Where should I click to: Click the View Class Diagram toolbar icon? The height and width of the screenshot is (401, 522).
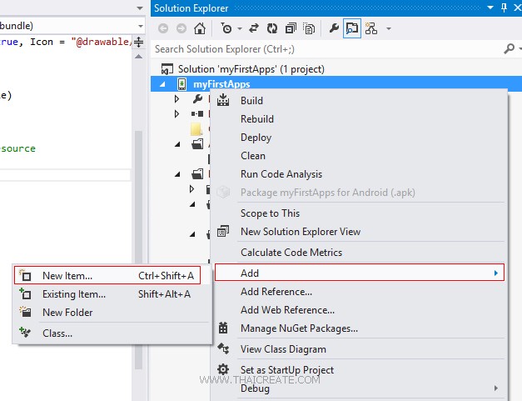tap(370, 28)
